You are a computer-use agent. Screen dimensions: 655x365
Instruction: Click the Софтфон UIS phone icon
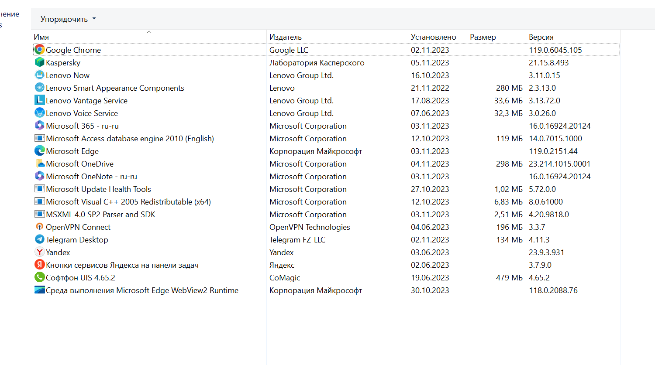coord(40,277)
